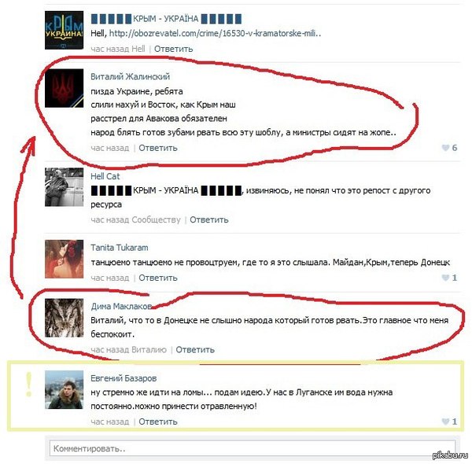Like Евгений Базаров's comment heart icon
Screen dimensions: 472x464
445,422
